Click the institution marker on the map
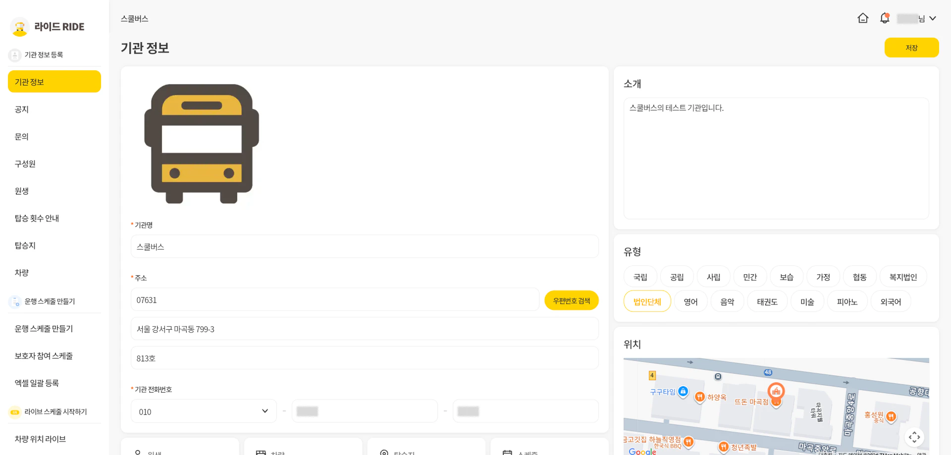 point(776,391)
